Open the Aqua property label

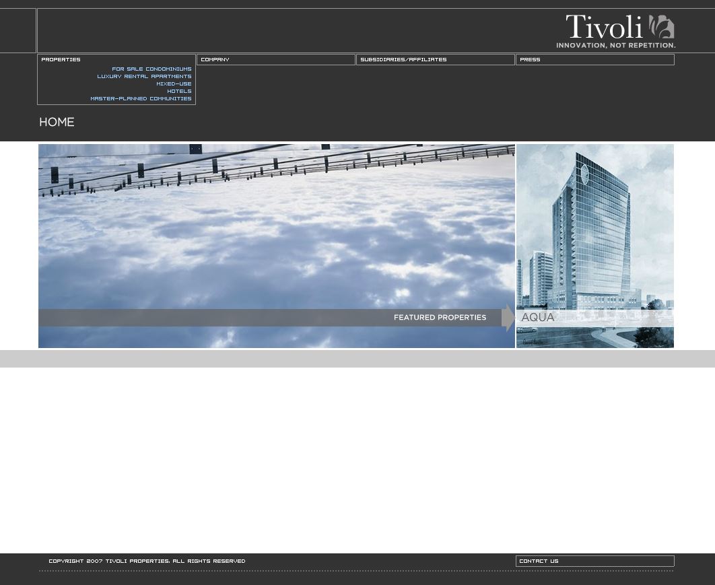click(538, 317)
